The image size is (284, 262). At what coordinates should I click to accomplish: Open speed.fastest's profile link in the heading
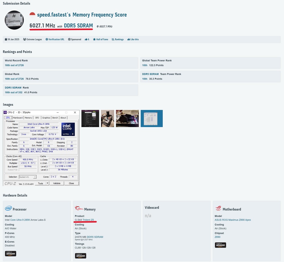click(x=54, y=15)
